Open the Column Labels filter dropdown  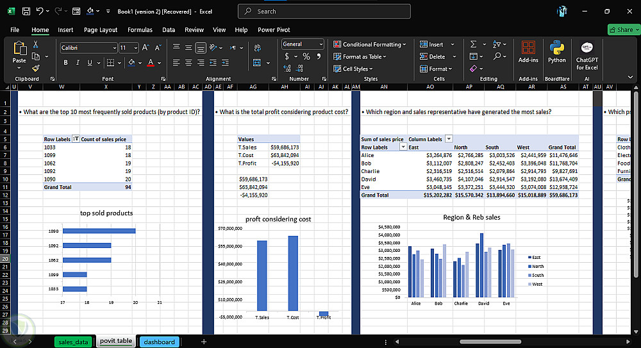pyautogui.click(x=449, y=139)
